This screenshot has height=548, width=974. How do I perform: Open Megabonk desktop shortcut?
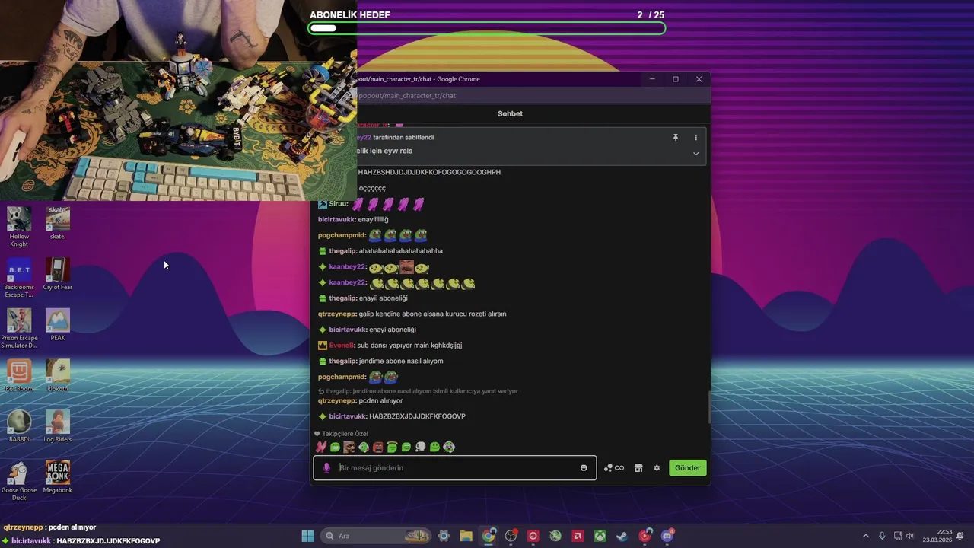[58, 477]
